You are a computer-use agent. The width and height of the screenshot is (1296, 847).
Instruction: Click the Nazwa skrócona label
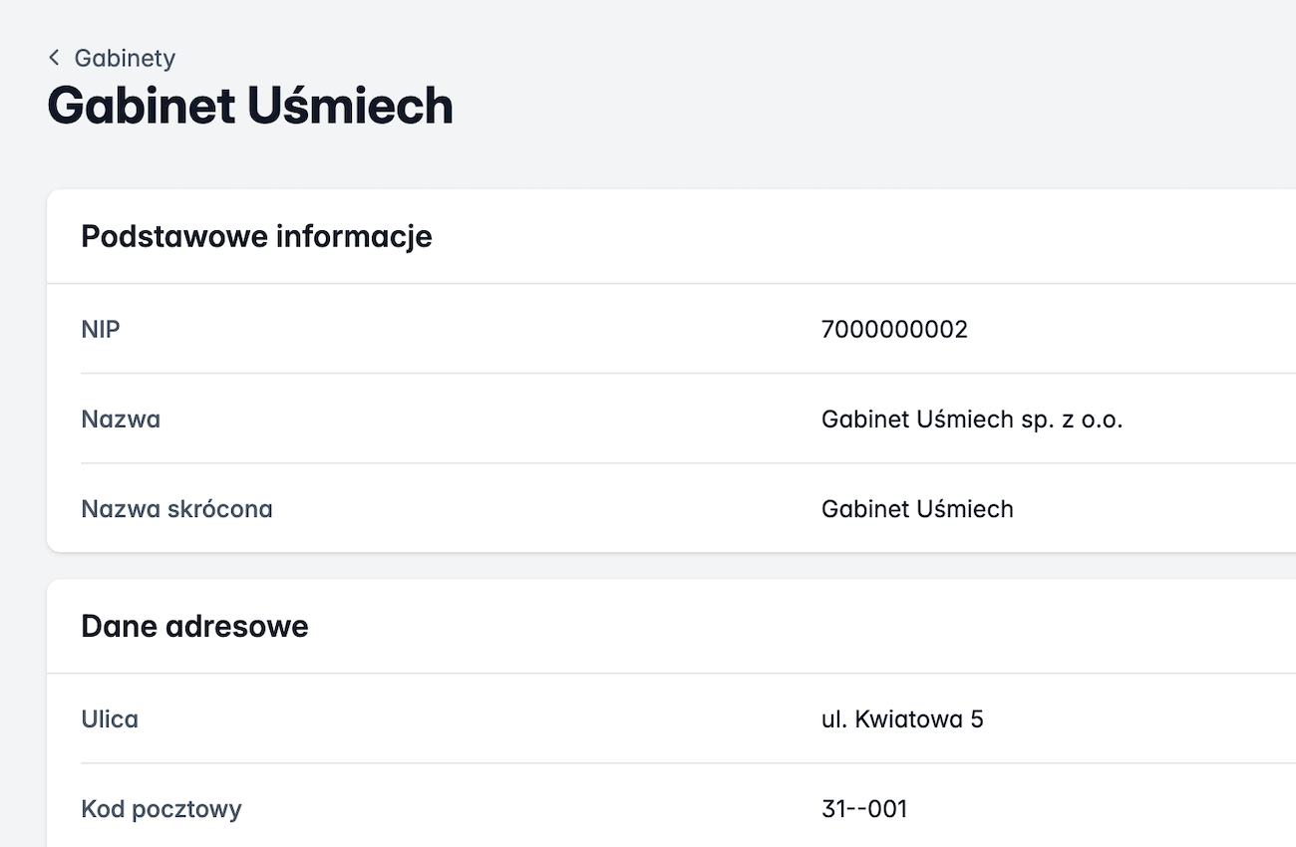click(x=176, y=508)
